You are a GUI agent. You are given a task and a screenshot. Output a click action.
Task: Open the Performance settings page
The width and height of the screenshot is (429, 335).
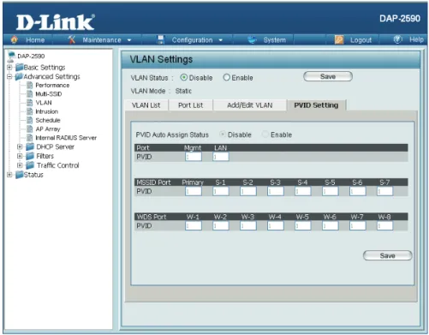[x=52, y=85]
